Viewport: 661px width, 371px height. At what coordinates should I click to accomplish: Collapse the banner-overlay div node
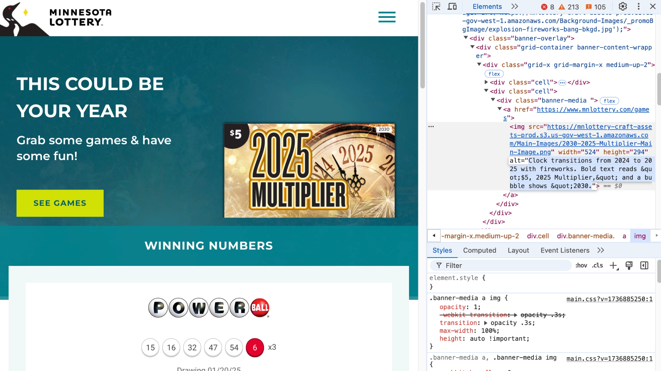point(465,38)
